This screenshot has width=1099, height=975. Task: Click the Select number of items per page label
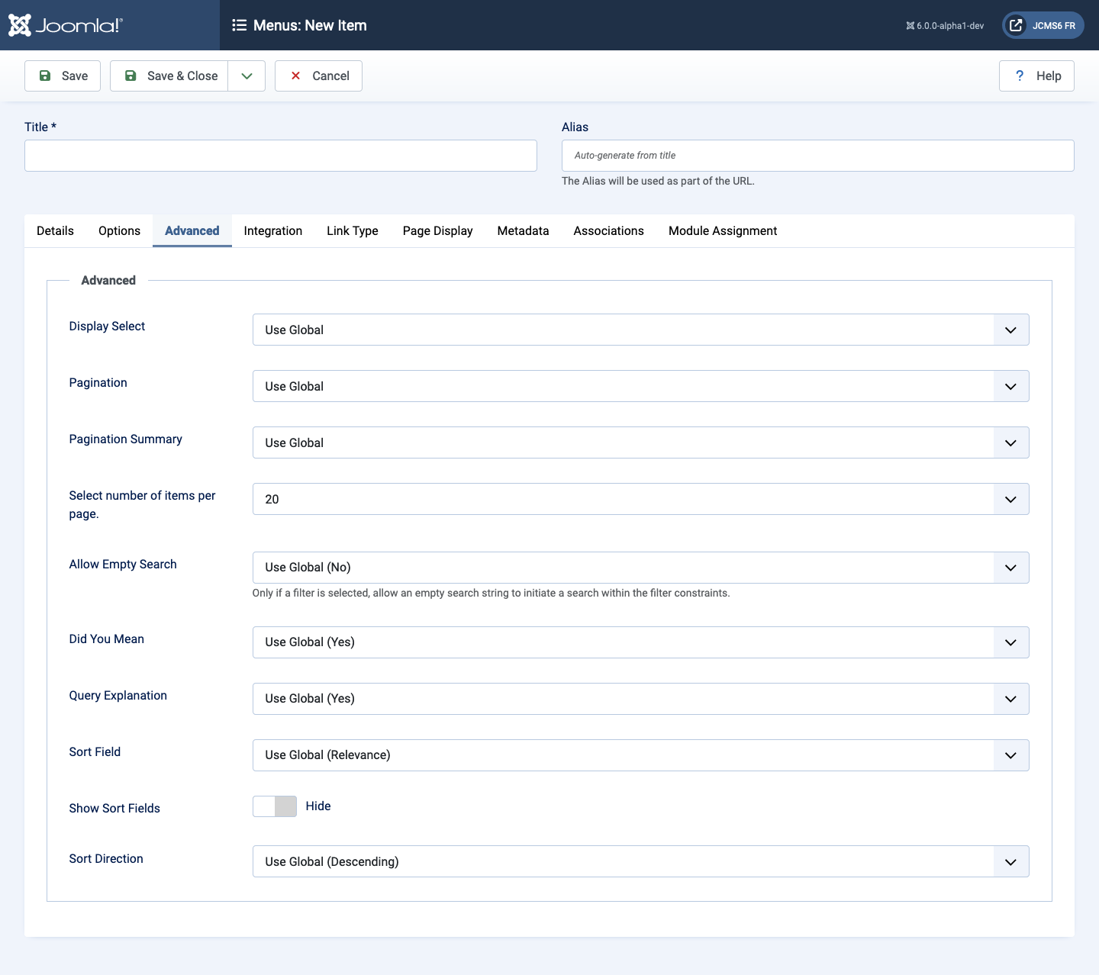(x=143, y=504)
